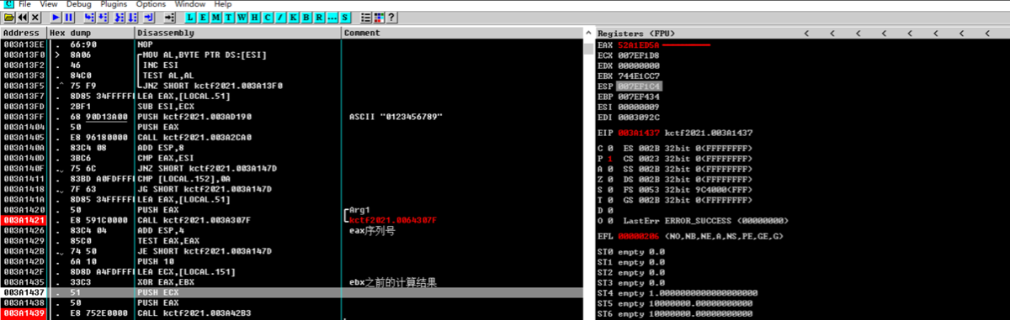Click the Disassembly column header
This screenshot has width=1010, height=320.
238,33
